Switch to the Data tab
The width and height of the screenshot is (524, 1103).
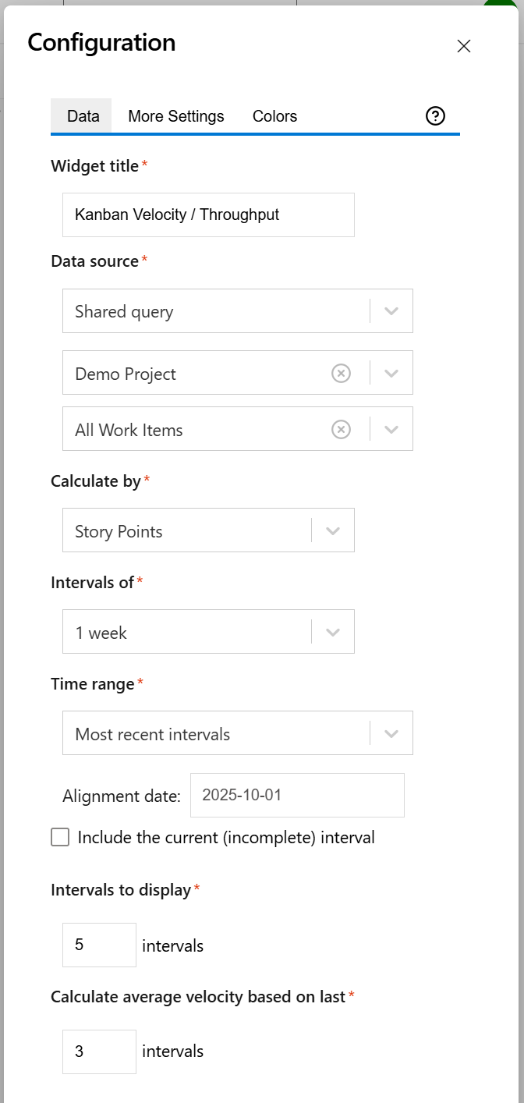(x=83, y=116)
